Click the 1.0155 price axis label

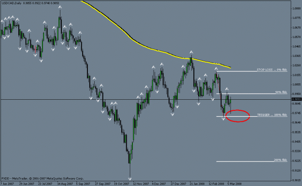point(296,75)
